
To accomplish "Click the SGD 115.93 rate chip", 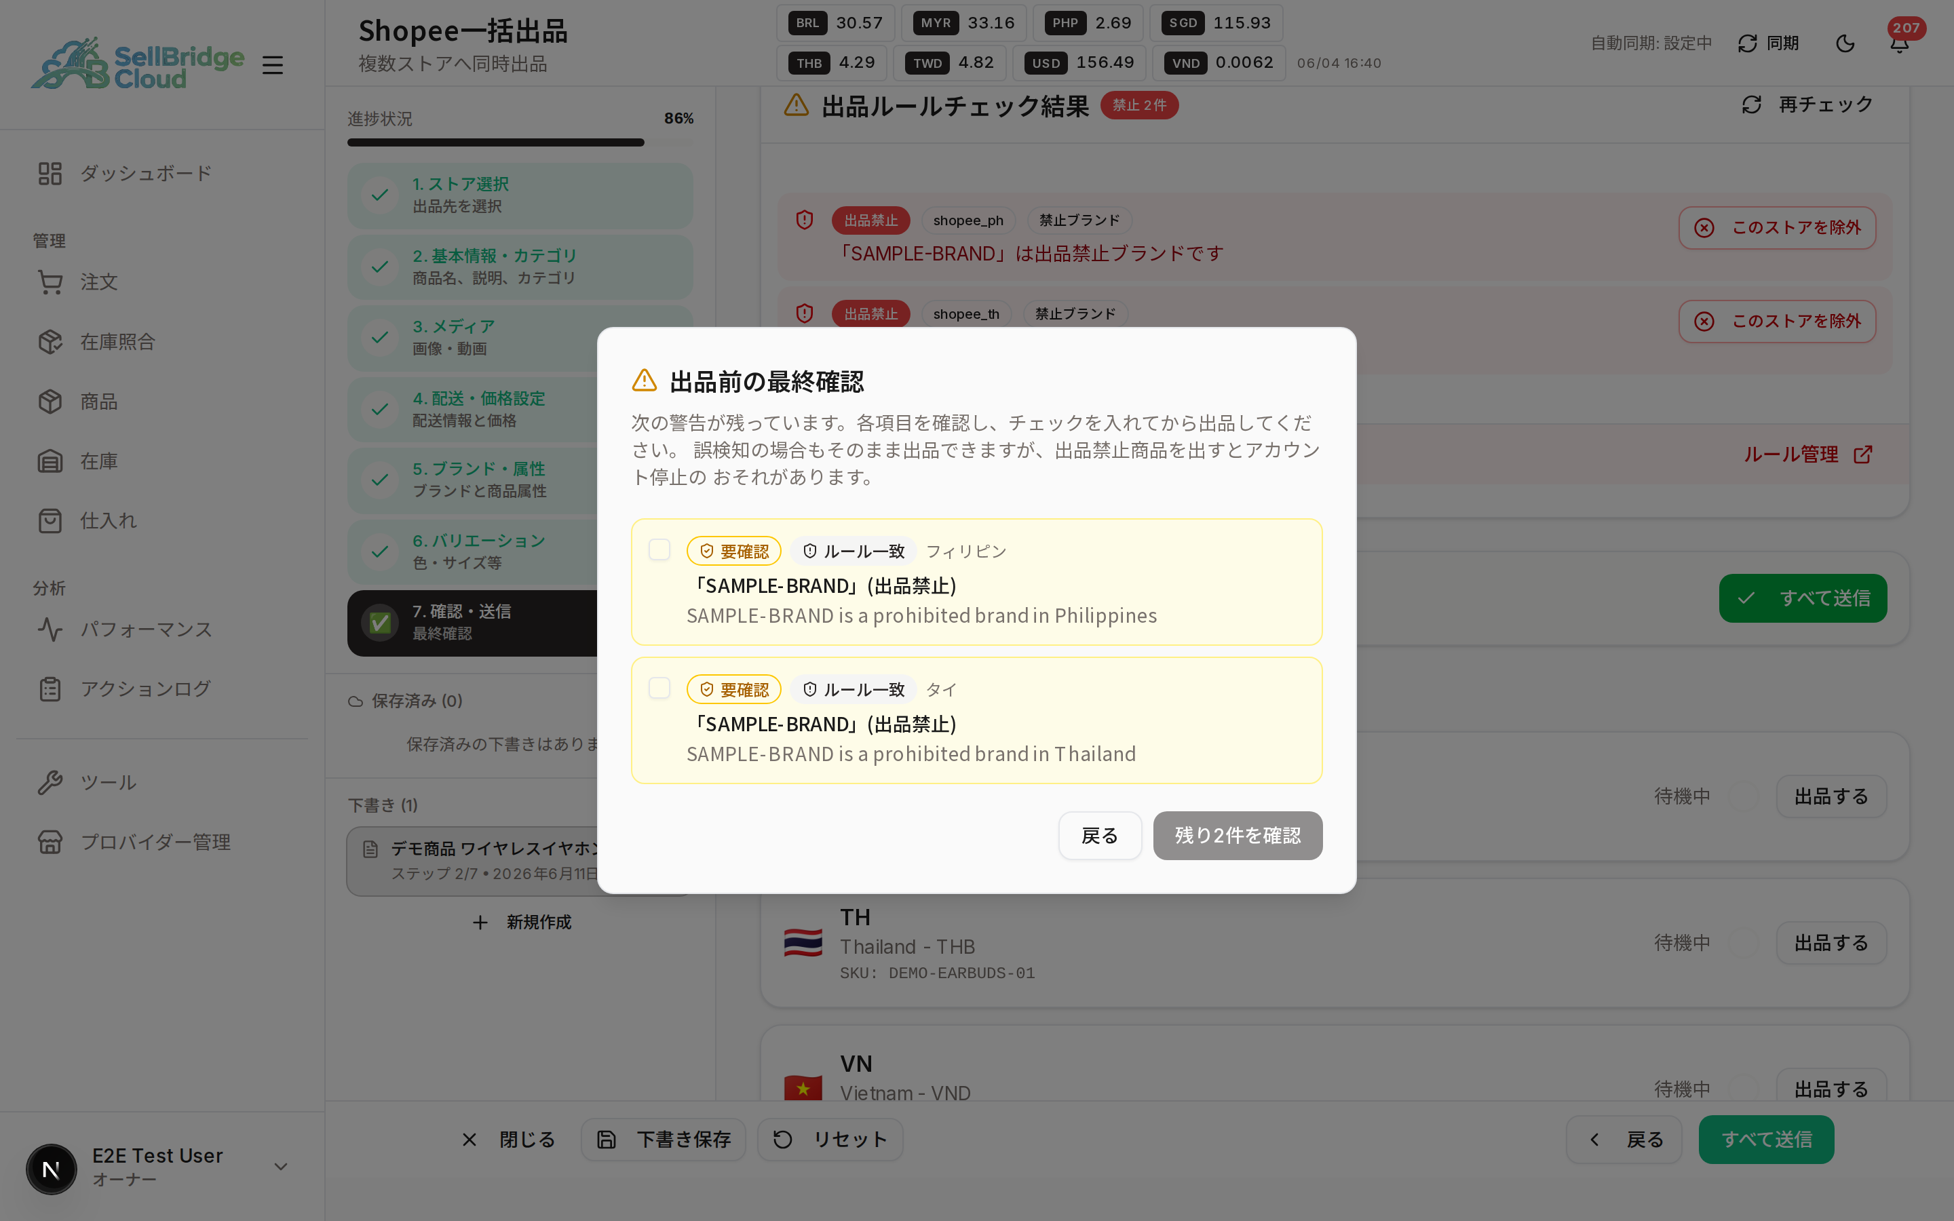I will tap(1216, 22).
